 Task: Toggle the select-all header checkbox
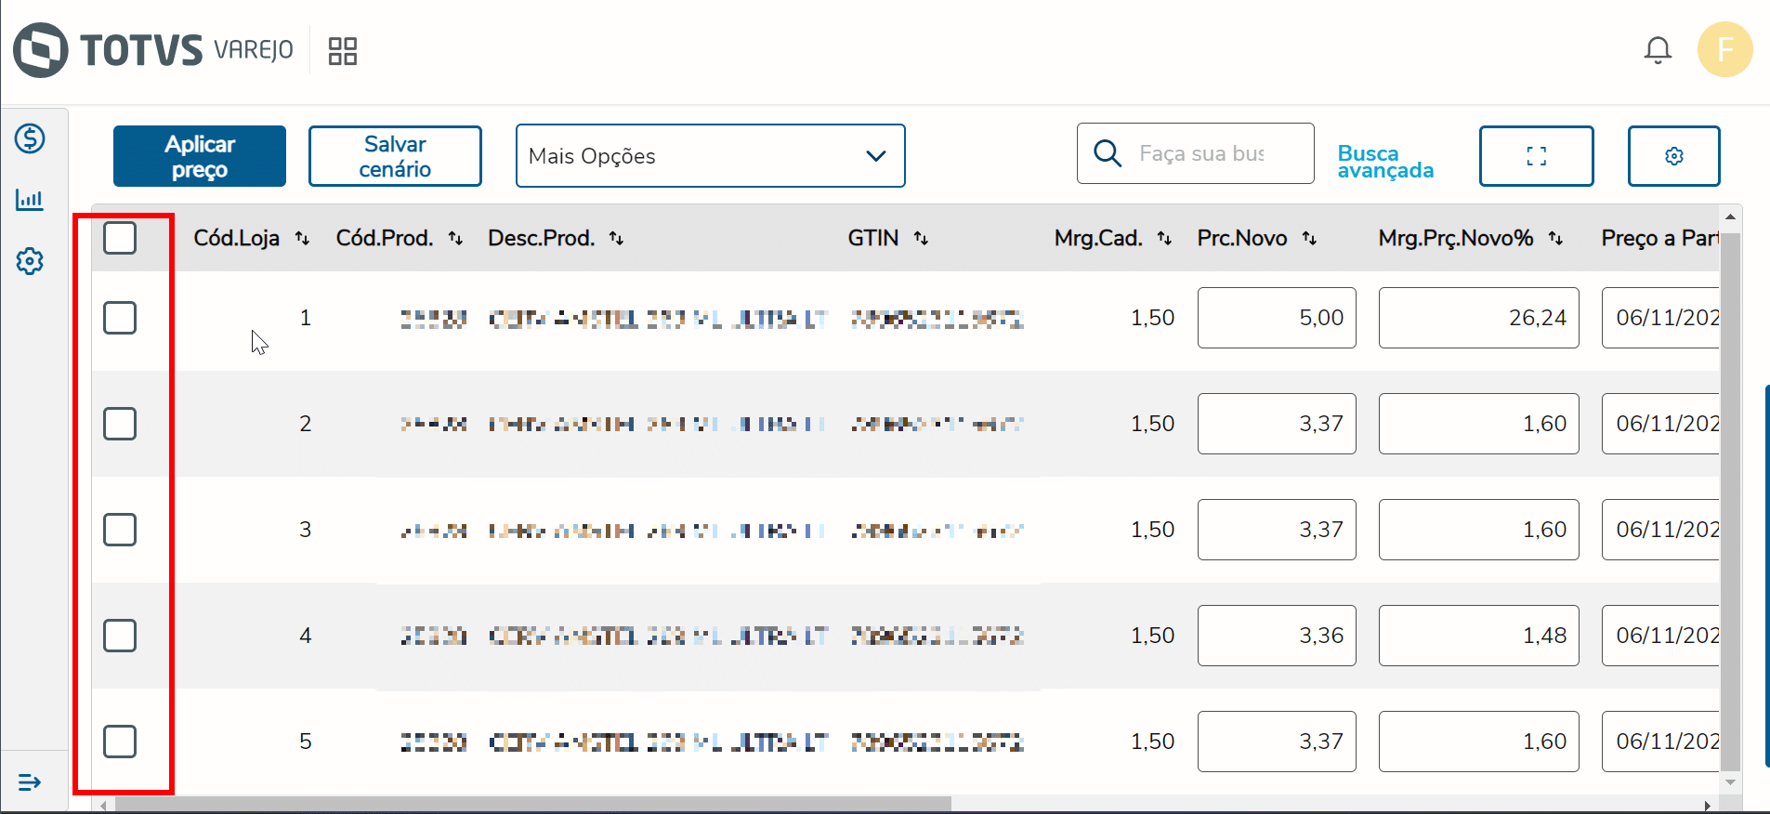coord(120,238)
